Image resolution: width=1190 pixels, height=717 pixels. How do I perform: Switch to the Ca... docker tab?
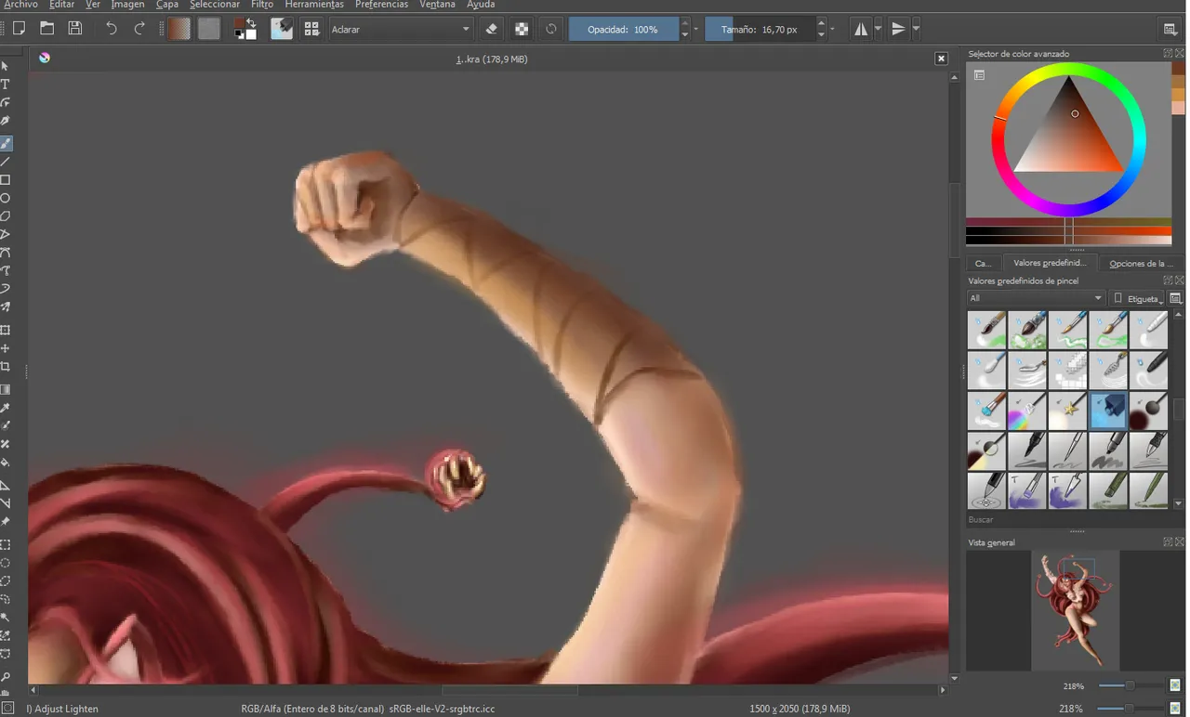coord(983,263)
